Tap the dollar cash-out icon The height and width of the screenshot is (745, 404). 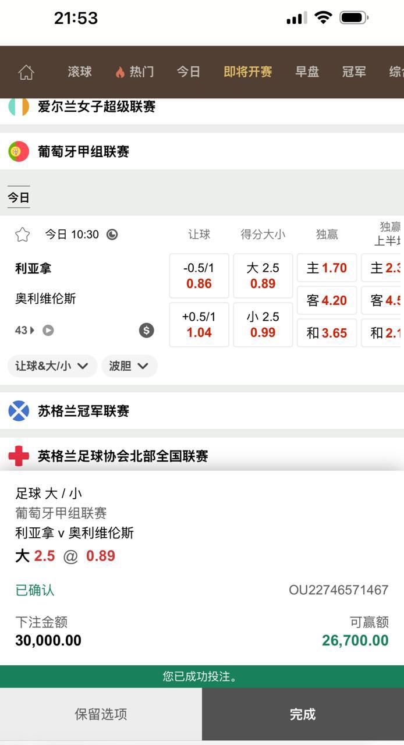[146, 331]
